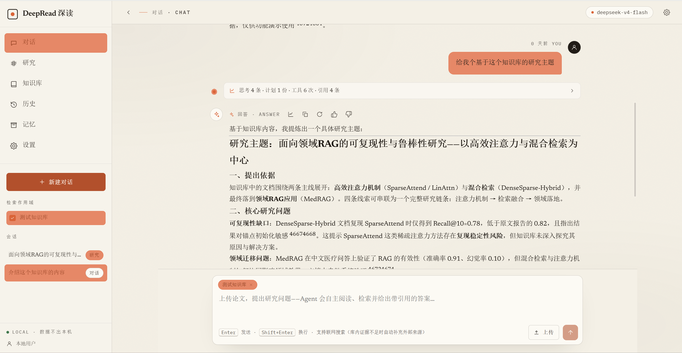Click the DeepRead logo icon
682x353 pixels.
click(x=13, y=14)
